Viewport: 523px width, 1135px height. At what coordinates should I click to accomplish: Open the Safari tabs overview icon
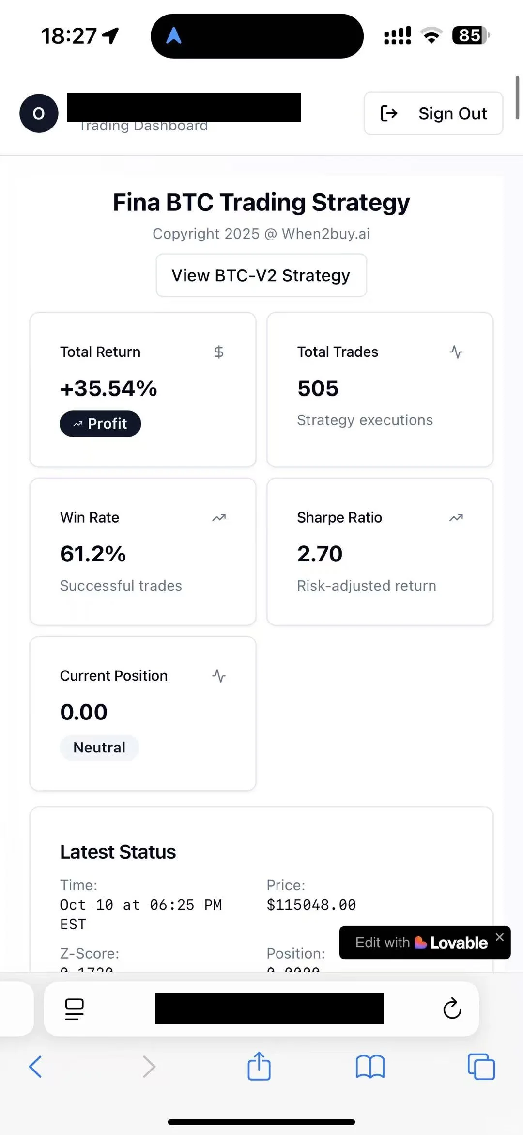pos(481,1067)
